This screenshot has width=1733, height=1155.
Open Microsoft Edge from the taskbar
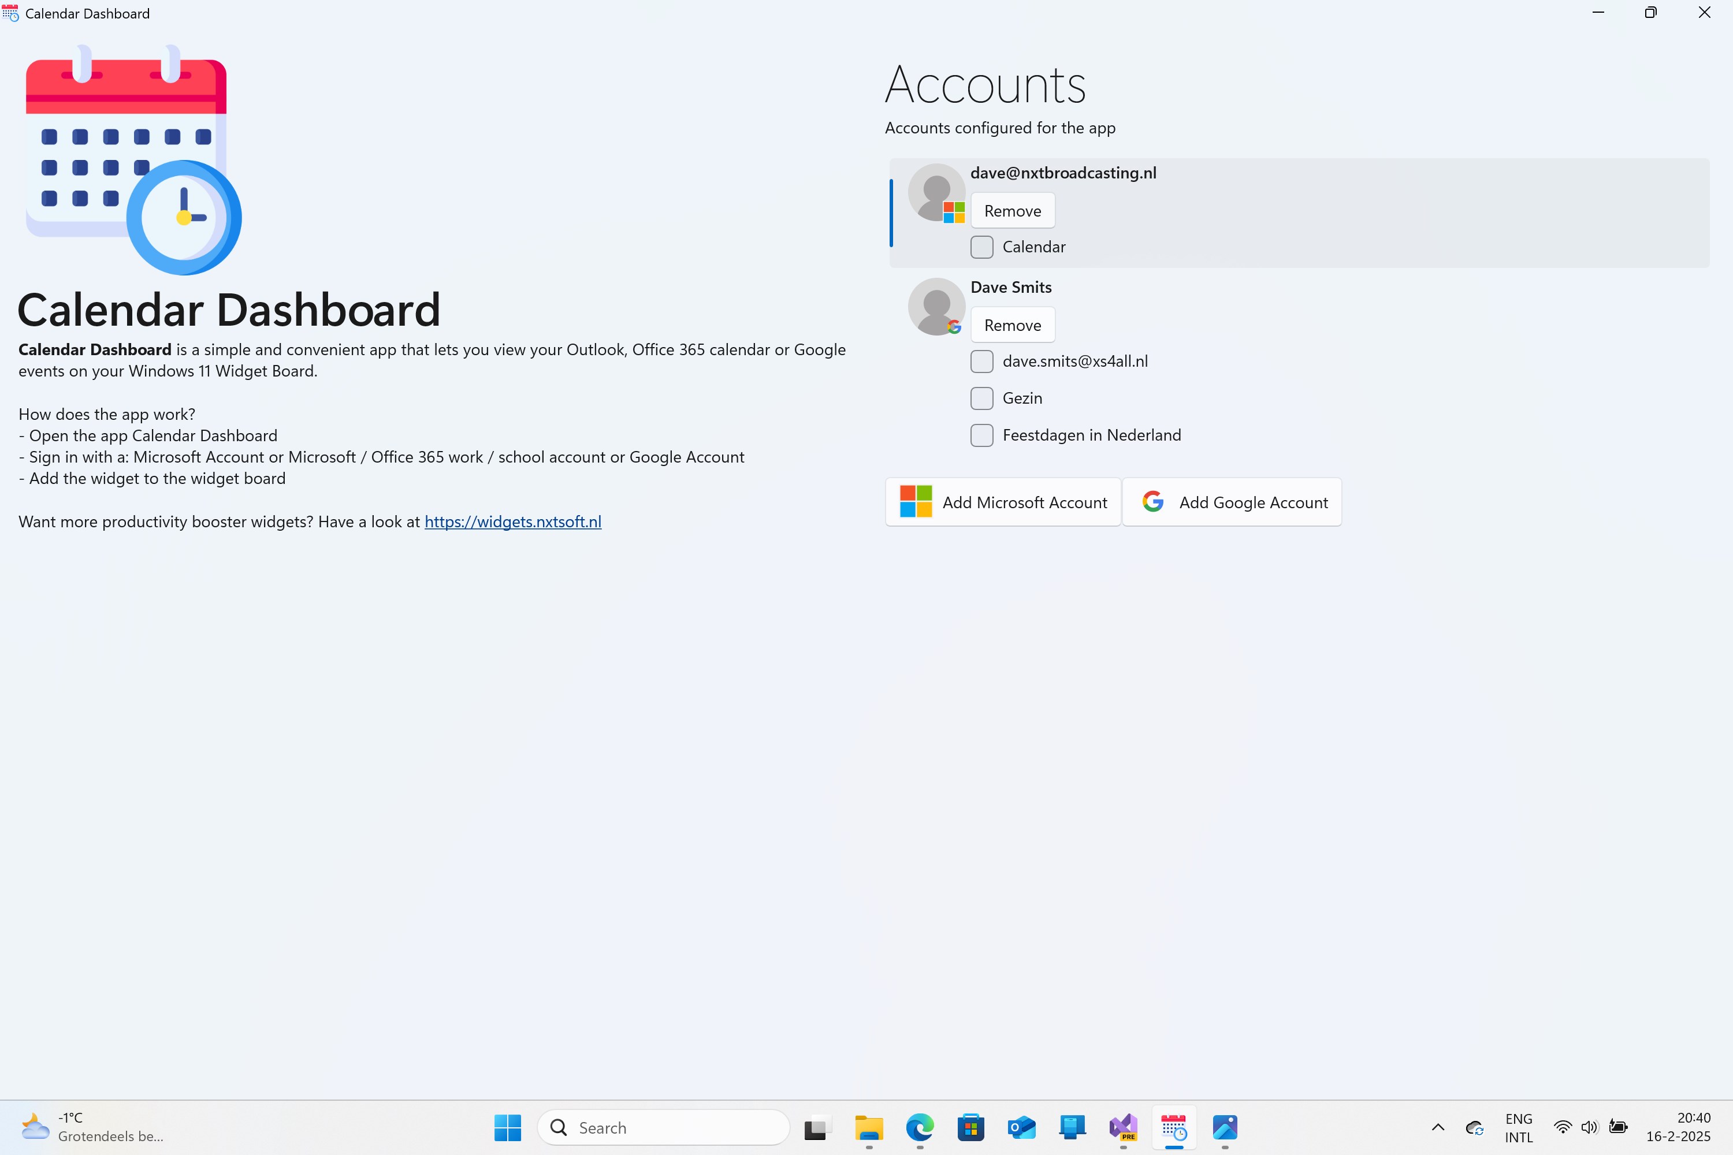pos(920,1128)
